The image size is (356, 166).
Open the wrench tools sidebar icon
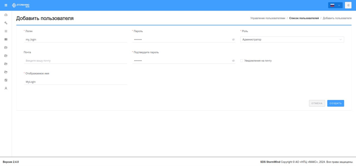click(x=6, y=23)
